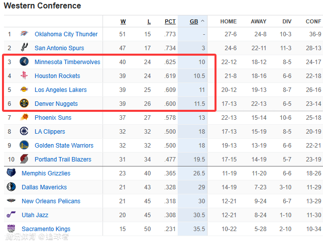The width and height of the screenshot is (323, 245).
Task: Click the San Antonio Spurs logo icon
Action: [24, 48]
